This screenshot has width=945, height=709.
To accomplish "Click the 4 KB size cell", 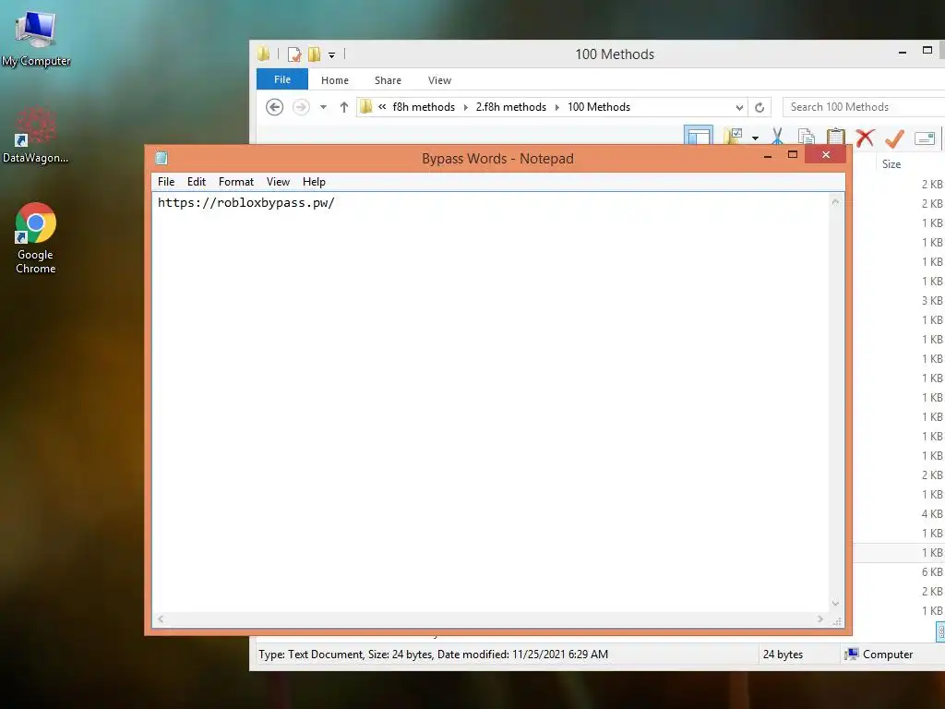I will click(x=932, y=513).
